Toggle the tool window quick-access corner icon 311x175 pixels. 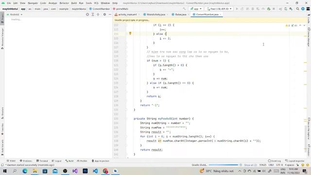2,165
